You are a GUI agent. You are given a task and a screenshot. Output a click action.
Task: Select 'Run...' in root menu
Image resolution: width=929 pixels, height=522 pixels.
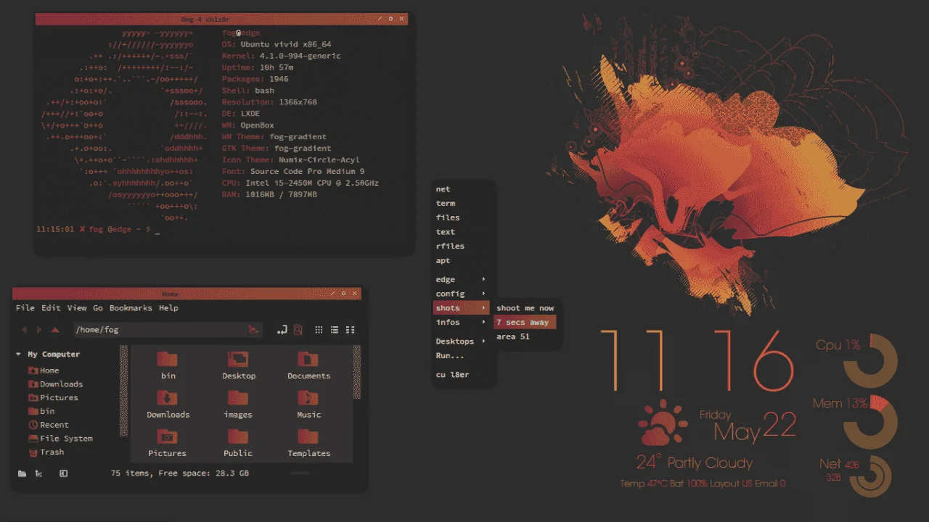coord(461,355)
